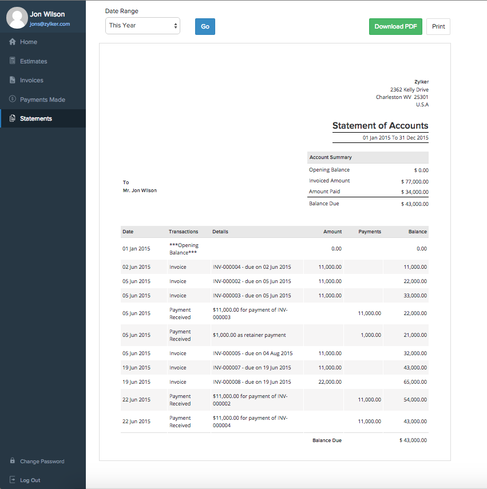The height and width of the screenshot is (489, 487).
Task: Click the 22,000.00 amount for INV-000008
Action: pos(330,382)
